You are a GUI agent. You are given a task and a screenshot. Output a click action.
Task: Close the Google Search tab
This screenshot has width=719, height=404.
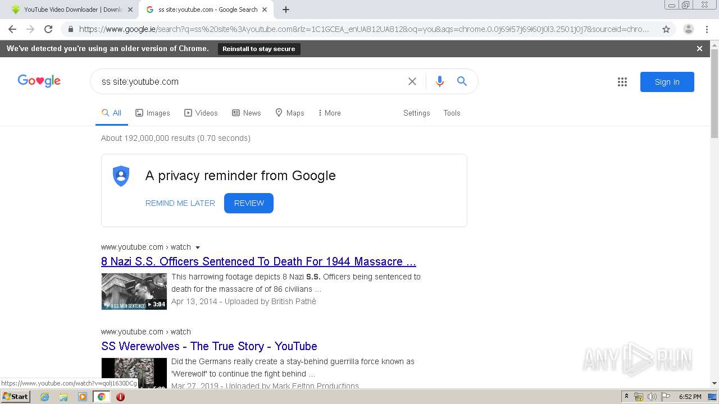[265, 10]
